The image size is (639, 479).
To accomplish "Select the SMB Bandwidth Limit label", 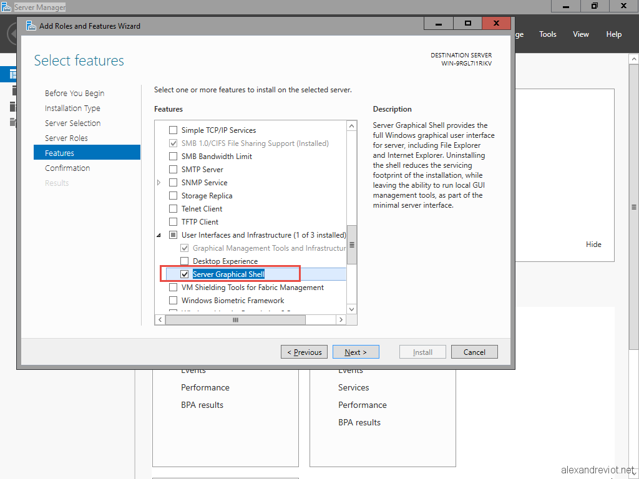I will point(217,157).
